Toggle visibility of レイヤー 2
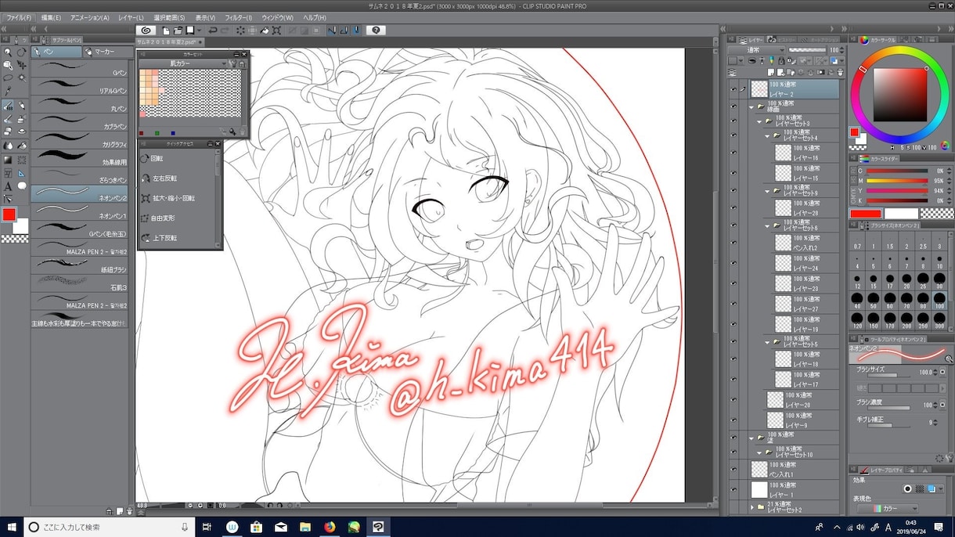The height and width of the screenshot is (537, 955). 733,88
